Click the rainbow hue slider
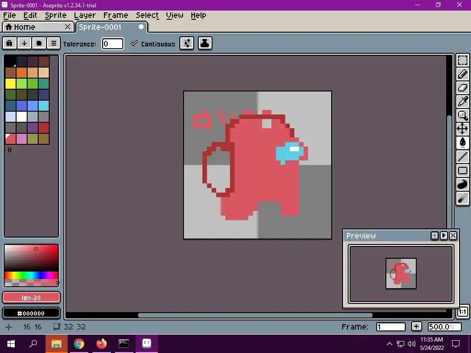Image resolution: width=471 pixels, height=353 pixels. click(x=31, y=275)
